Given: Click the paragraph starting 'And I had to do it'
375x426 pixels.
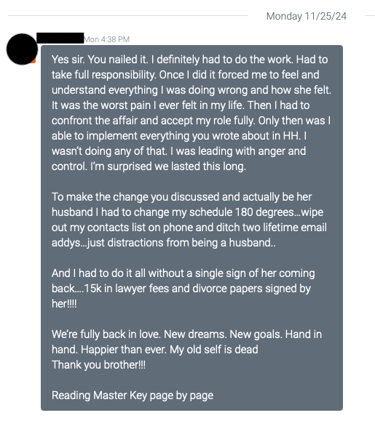Looking at the screenshot, I should [x=183, y=289].
